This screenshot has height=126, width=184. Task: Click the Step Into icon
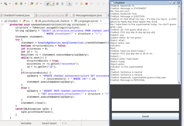[x=98, y=4]
